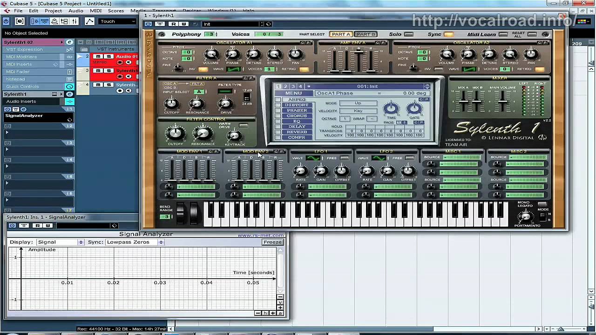
Task: Toggle the Sync switch in Sylenth1 top bar
Action: (x=448, y=34)
